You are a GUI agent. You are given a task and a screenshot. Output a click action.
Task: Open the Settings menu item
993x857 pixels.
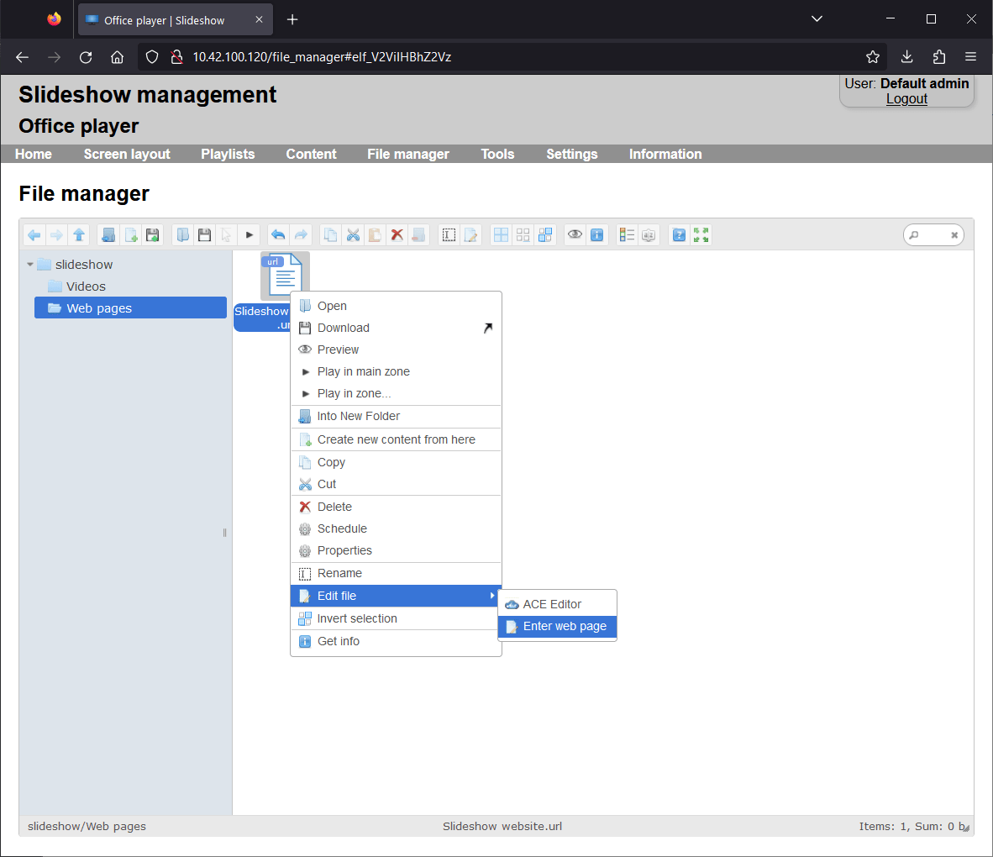coord(571,154)
